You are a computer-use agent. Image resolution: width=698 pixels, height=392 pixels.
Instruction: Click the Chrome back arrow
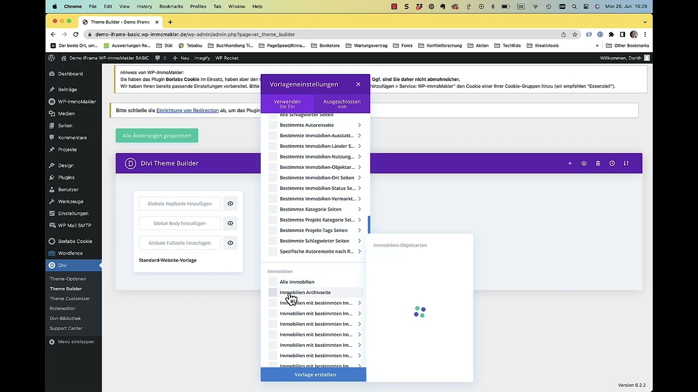click(53, 34)
